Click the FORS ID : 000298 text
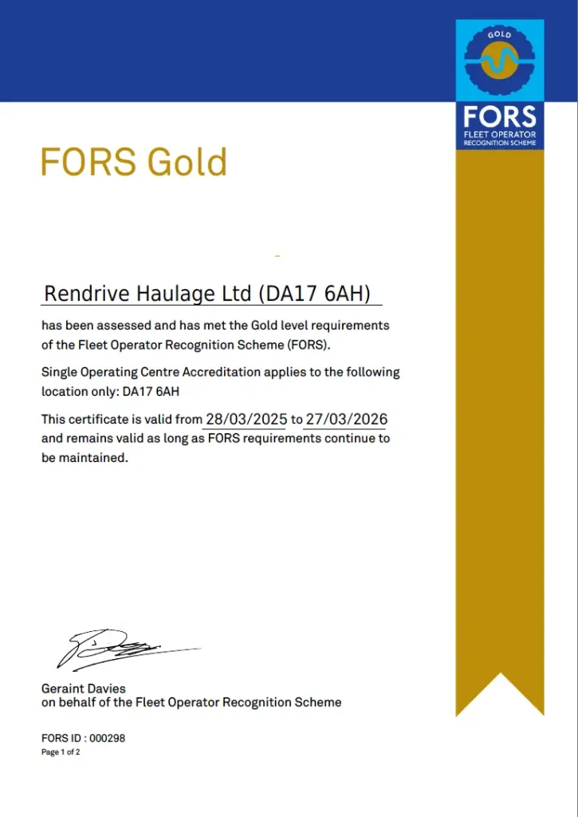 [83, 738]
